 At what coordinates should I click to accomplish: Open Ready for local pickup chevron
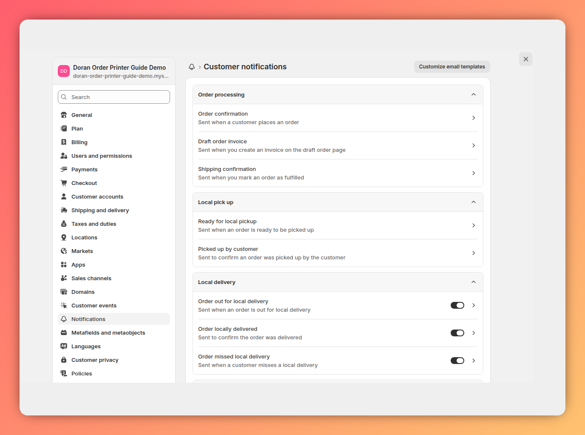coord(474,225)
